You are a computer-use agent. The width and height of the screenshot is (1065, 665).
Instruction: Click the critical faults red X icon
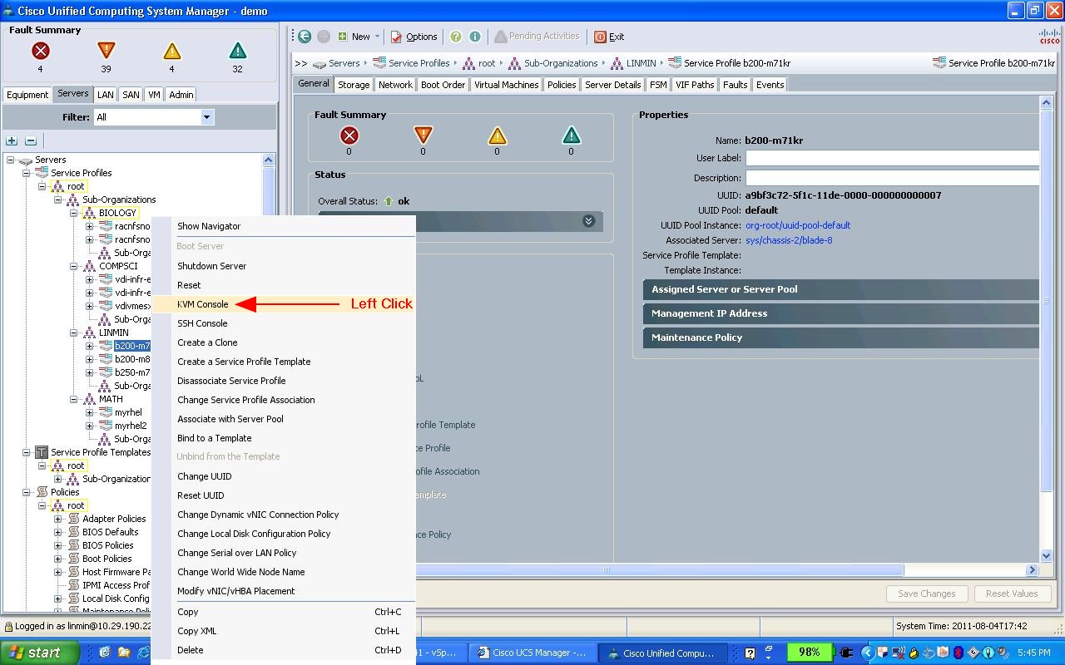point(40,52)
